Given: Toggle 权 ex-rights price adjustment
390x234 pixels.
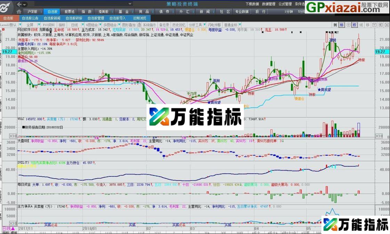Looking at the screenshot, I should 355,25.
